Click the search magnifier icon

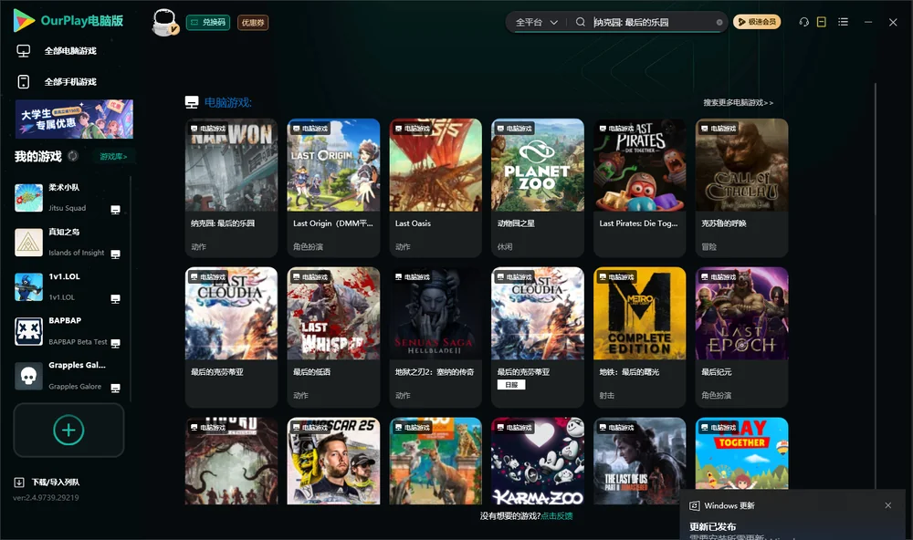[x=581, y=22]
